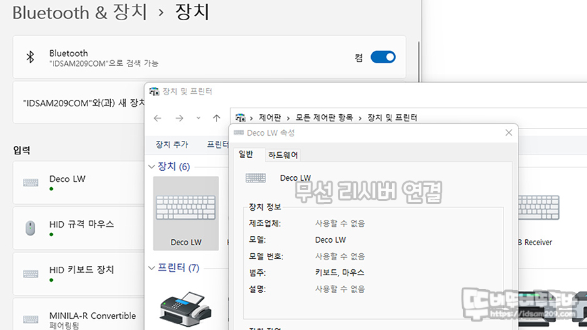Expand chevron after 제어판 breadcrumb
This screenshot has width=587, height=330.
click(x=288, y=118)
